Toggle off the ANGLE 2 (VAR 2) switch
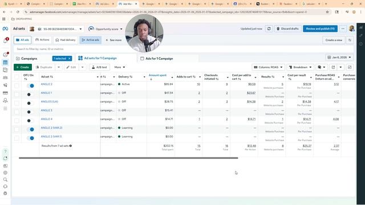365x205 pixels. tap(30, 129)
